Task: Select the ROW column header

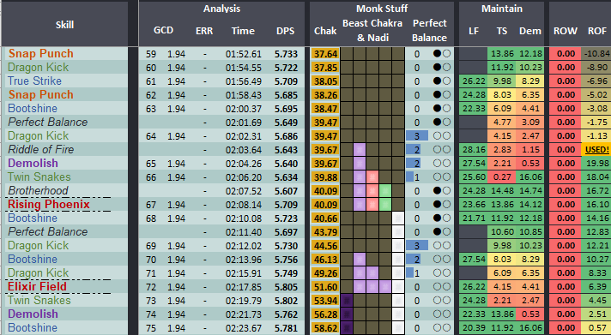Action: 566,31
